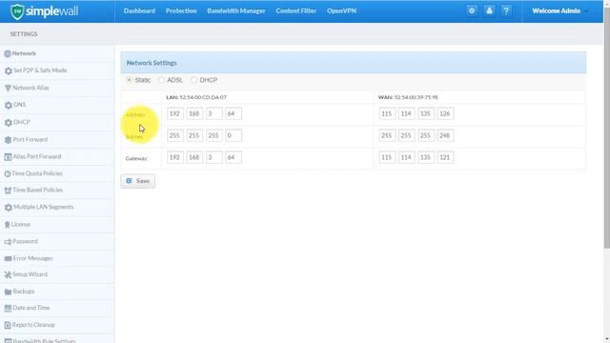The width and height of the screenshot is (610, 343).
Task: Open the Bandwidth Manager menu
Action: click(236, 10)
